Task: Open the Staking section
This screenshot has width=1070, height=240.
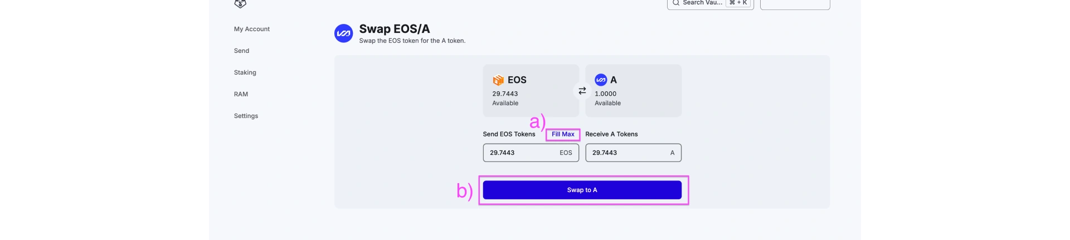Action: tap(245, 72)
